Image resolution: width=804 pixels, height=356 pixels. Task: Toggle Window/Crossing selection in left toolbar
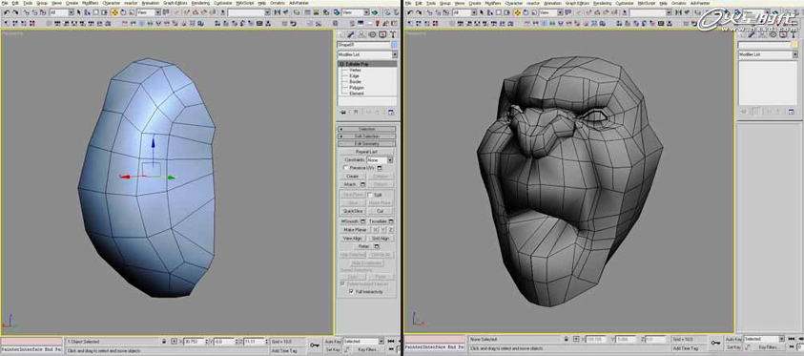104,11
